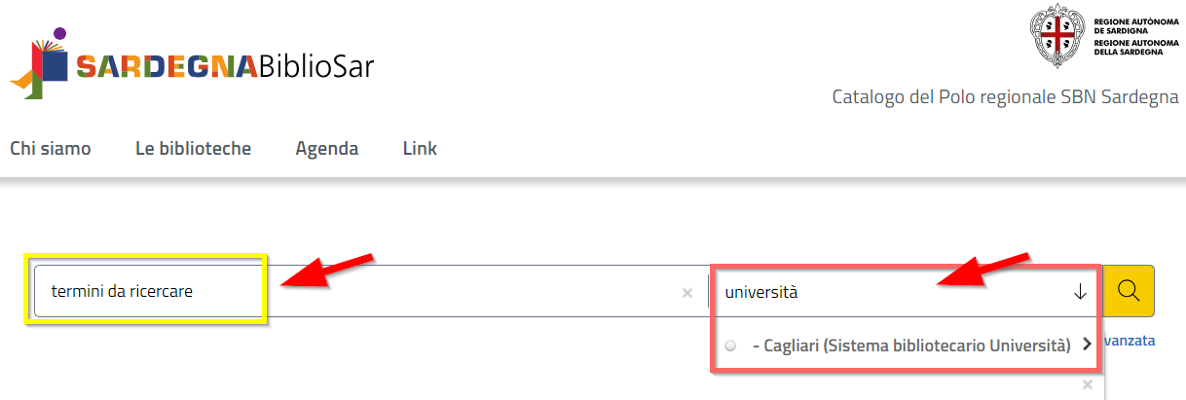1186x400 pixels.
Task: Go to Le biblioteche page
Action: pyautogui.click(x=193, y=149)
